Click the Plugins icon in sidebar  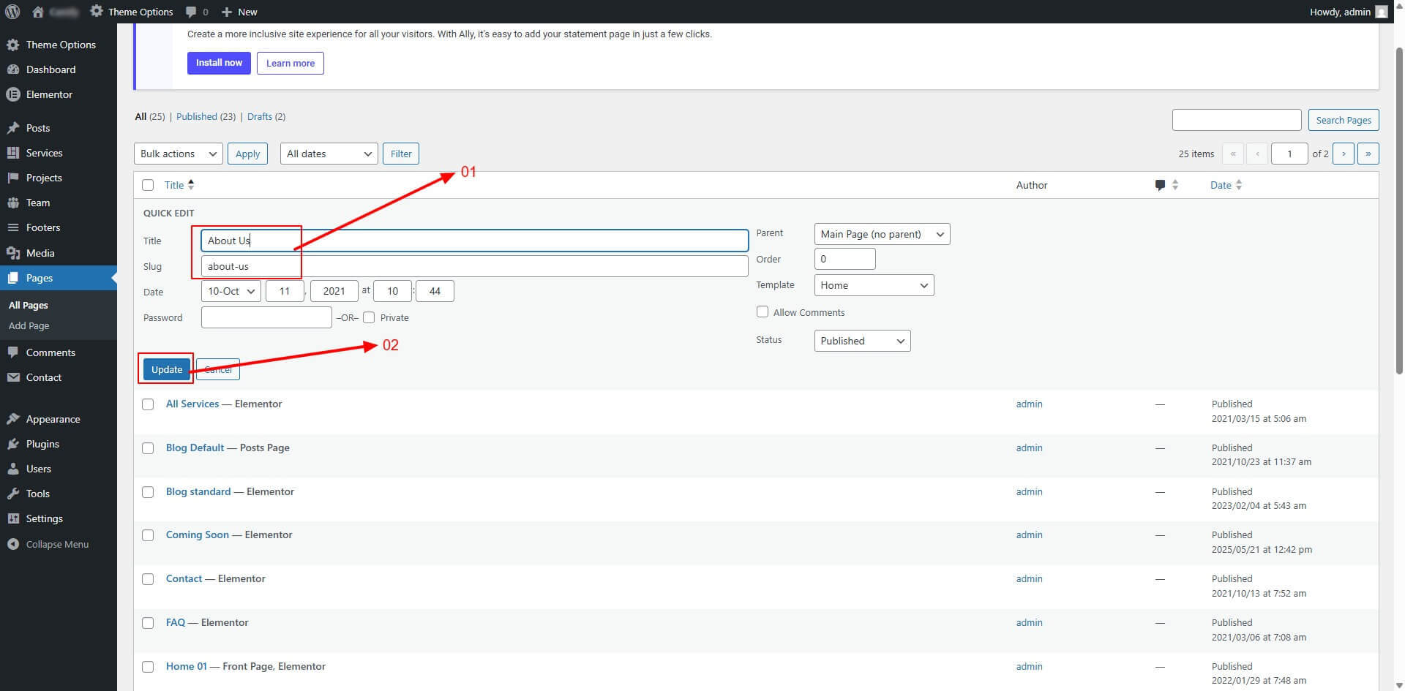[x=12, y=444]
